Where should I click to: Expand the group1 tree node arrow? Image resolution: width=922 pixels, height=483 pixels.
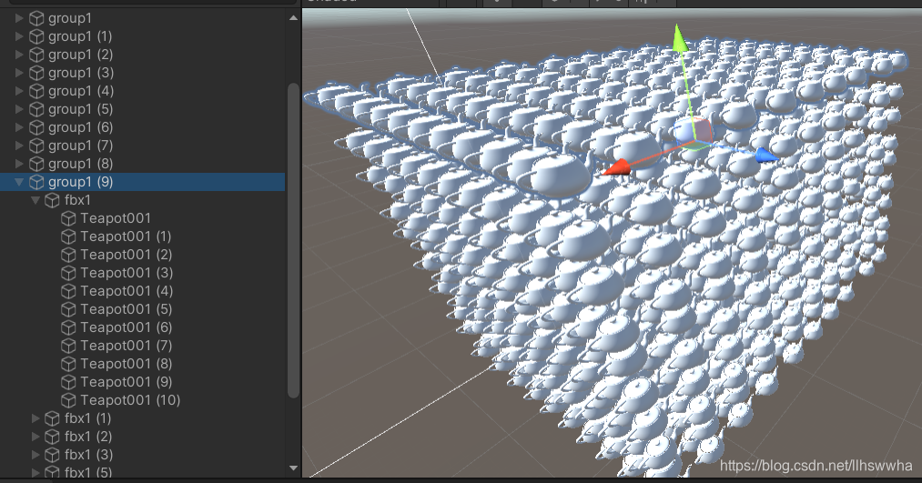[19, 18]
